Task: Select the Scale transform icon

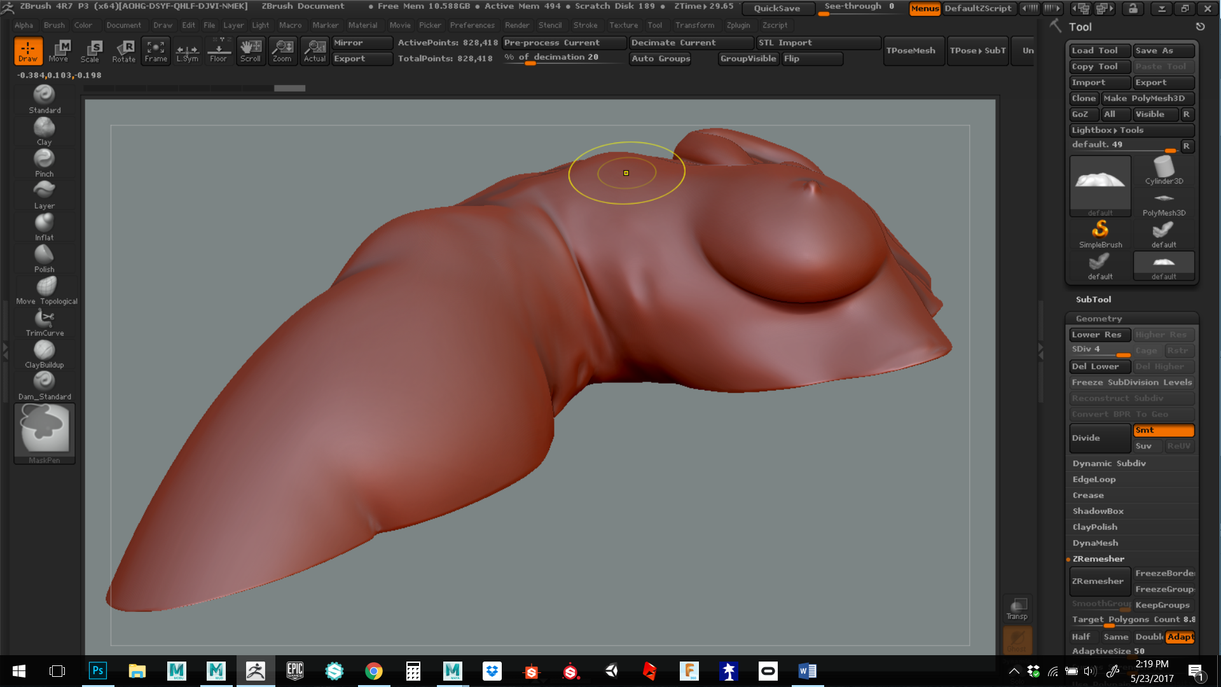Action: click(x=90, y=51)
